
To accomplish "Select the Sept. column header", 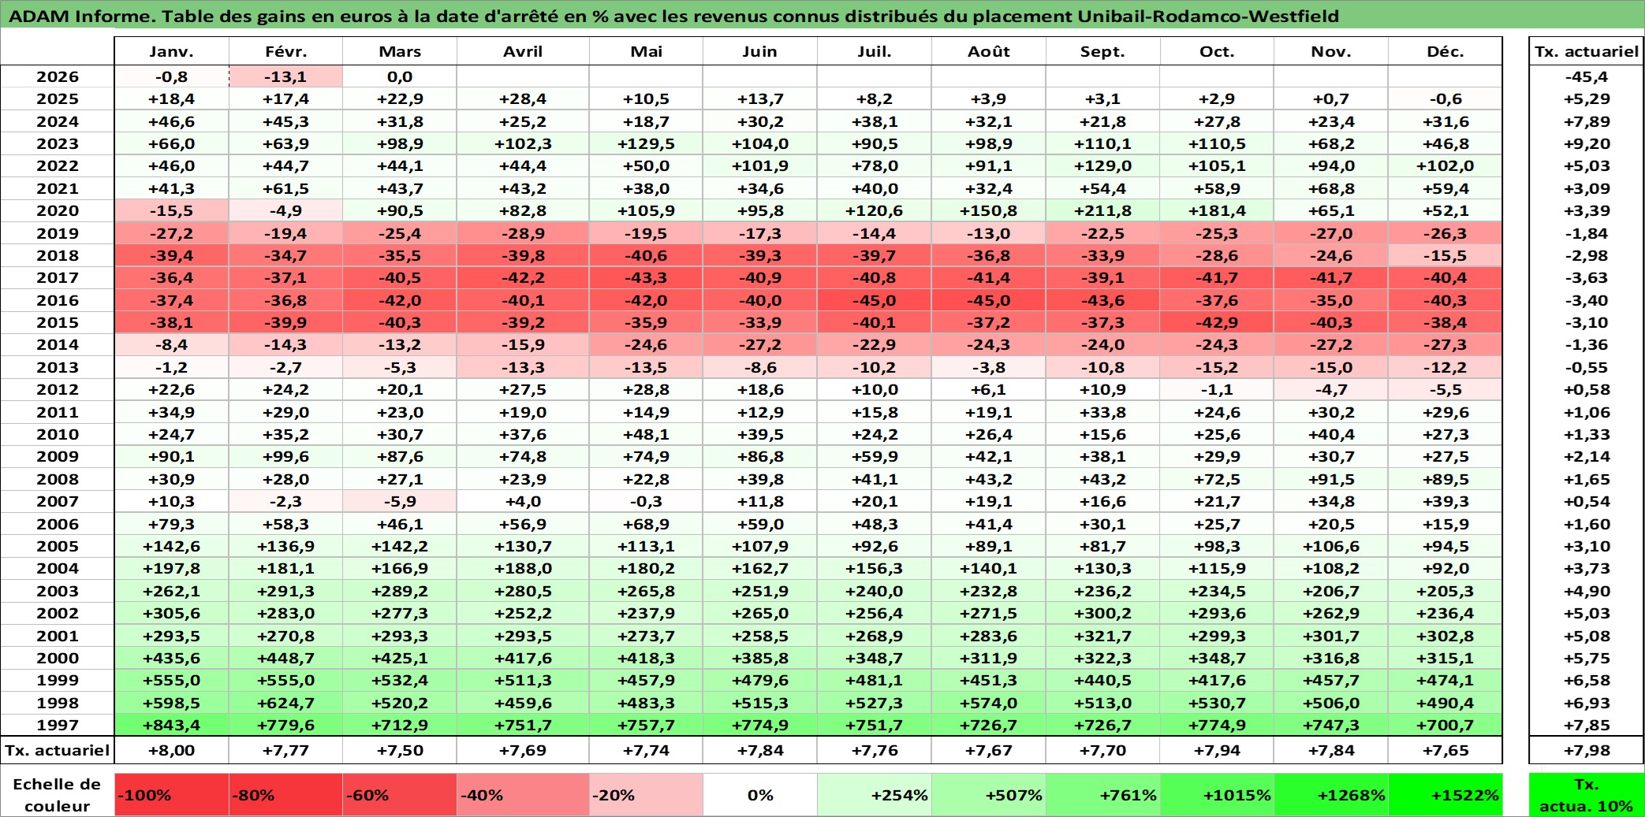I will point(1102,51).
